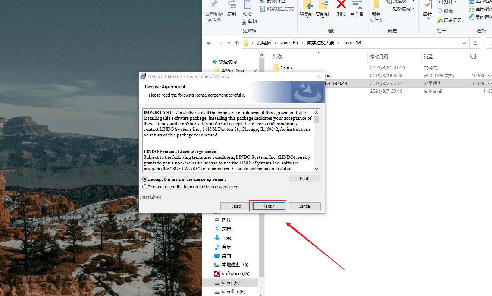Expand the address bar history dropdown
Screen dimensions: 492x296
tap(464, 43)
